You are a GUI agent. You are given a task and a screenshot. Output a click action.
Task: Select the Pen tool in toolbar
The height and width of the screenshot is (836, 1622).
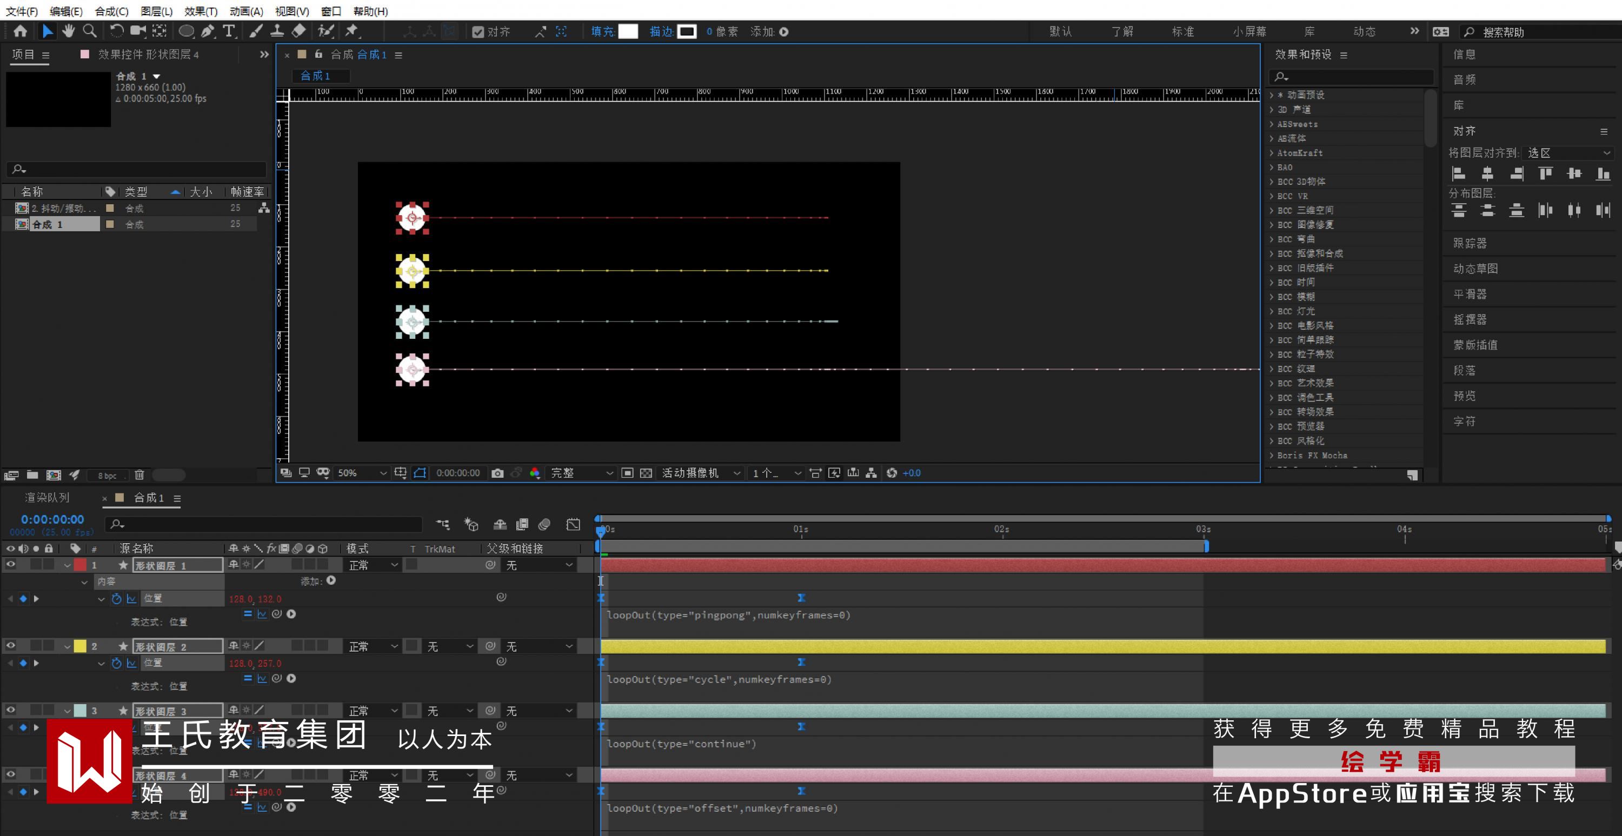click(207, 31)
